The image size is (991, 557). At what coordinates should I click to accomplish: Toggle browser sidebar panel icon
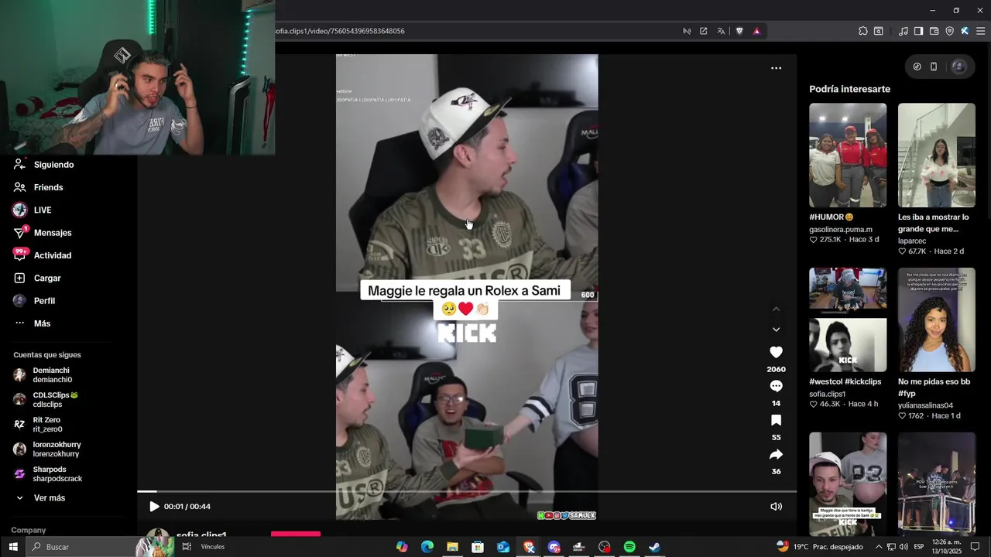tap(918, 31)
